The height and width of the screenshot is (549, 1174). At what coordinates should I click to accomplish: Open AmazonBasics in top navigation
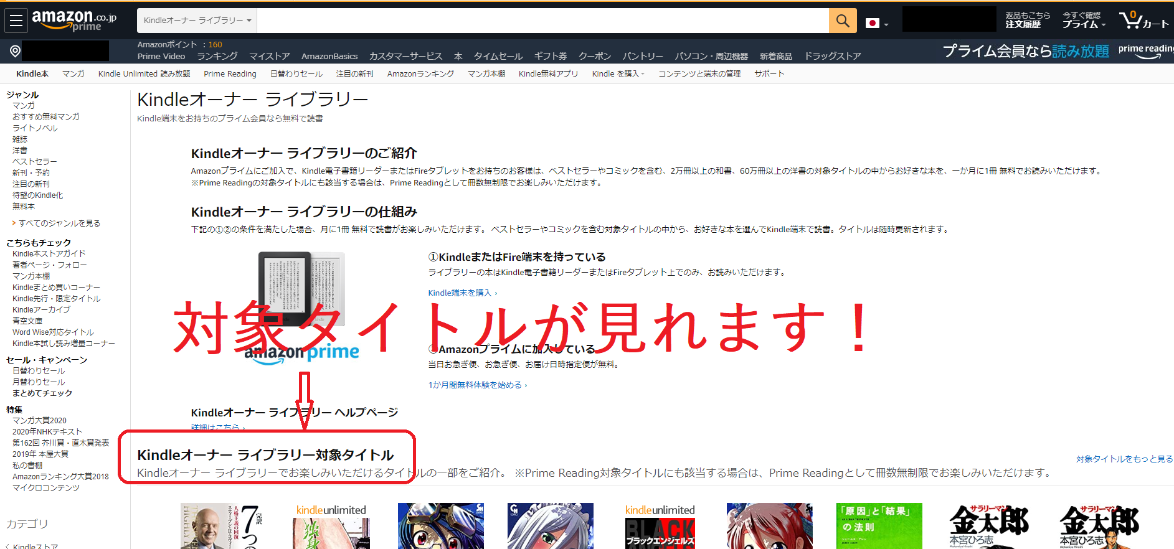tap(329, 56)
